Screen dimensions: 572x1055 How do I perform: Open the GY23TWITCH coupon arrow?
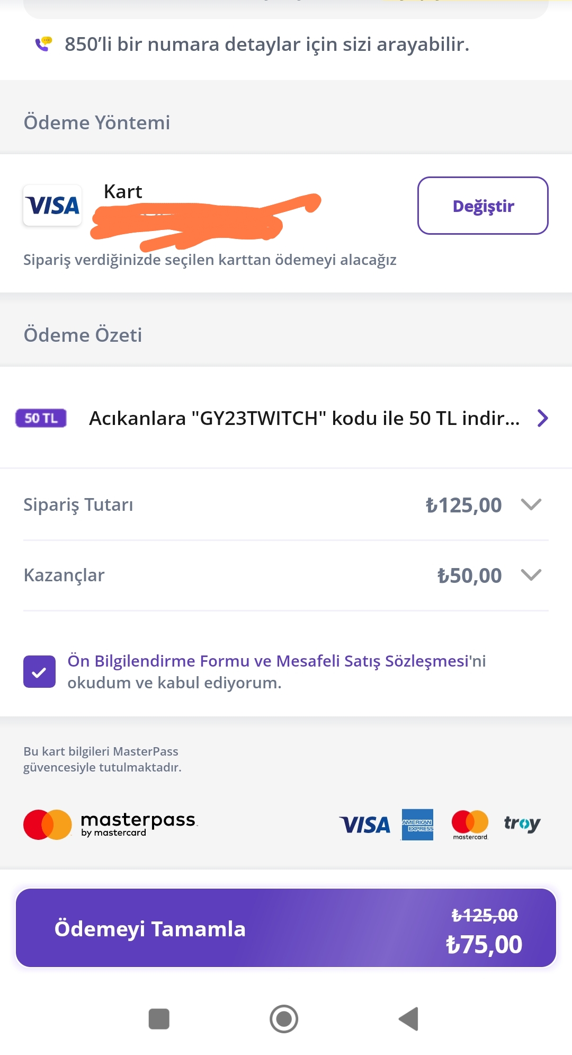point(542,418)
